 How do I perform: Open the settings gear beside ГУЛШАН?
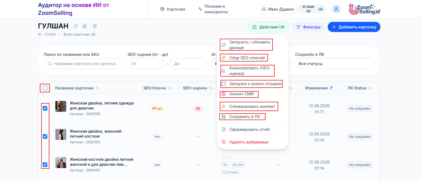click(95, 26)
